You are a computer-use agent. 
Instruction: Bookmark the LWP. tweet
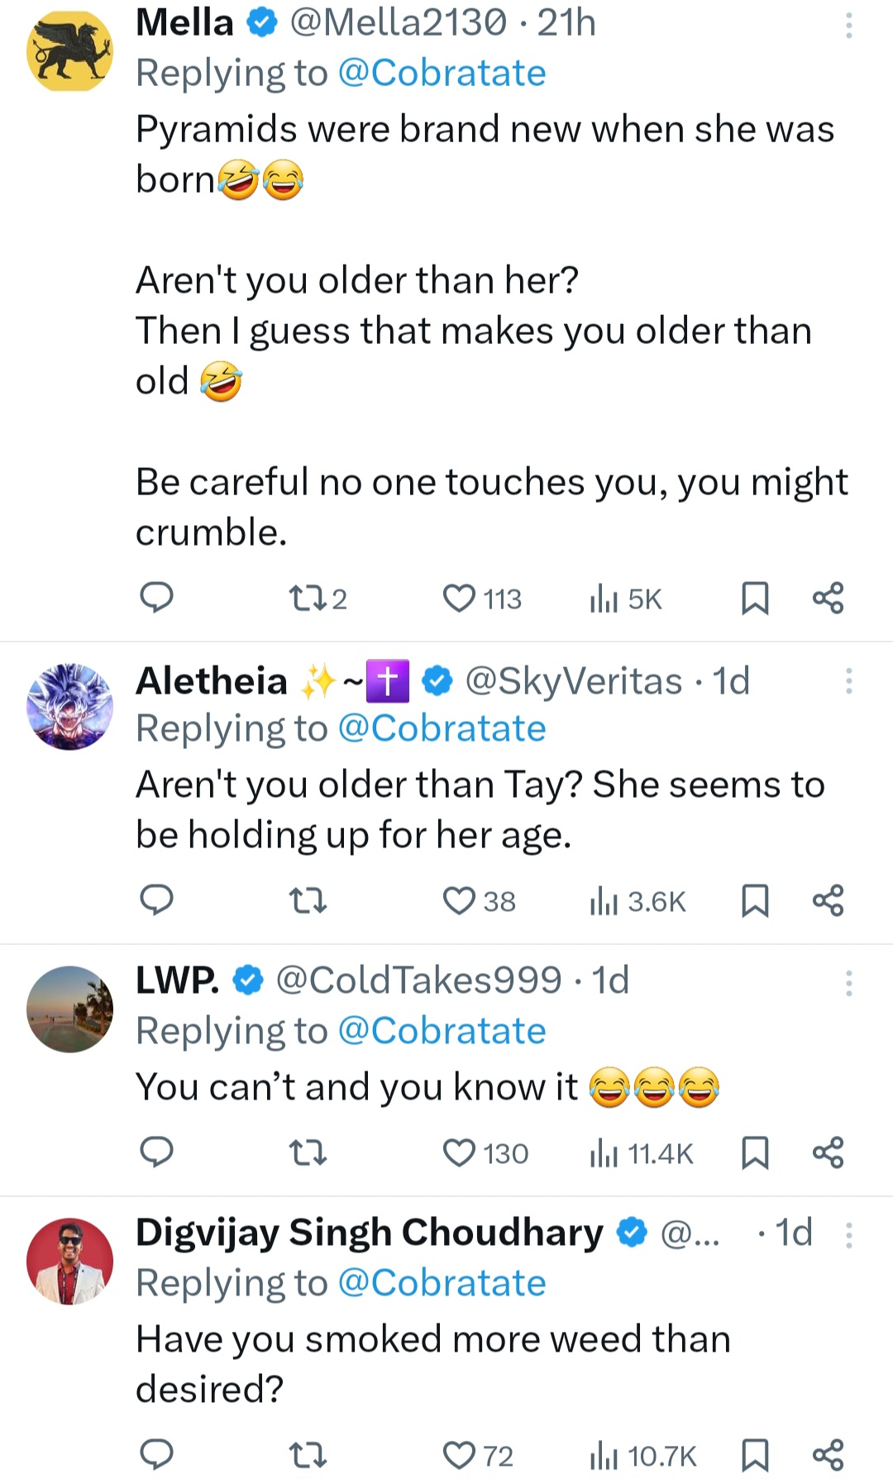point(755,1152)
